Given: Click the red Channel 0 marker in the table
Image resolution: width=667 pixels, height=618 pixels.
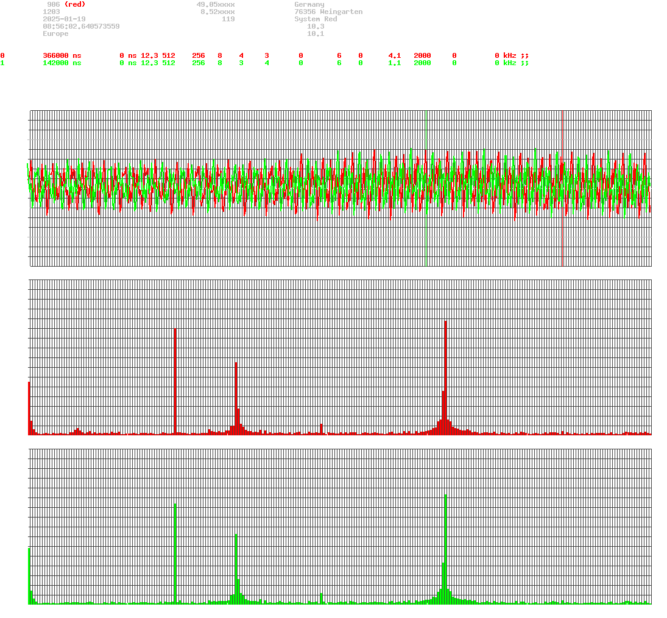Looking at the screenshot, I should point(2,55).
